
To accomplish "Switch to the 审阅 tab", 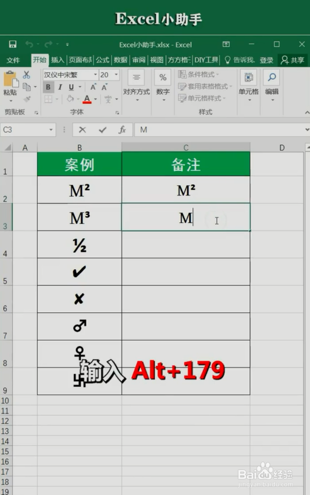I will coord(139,60).
